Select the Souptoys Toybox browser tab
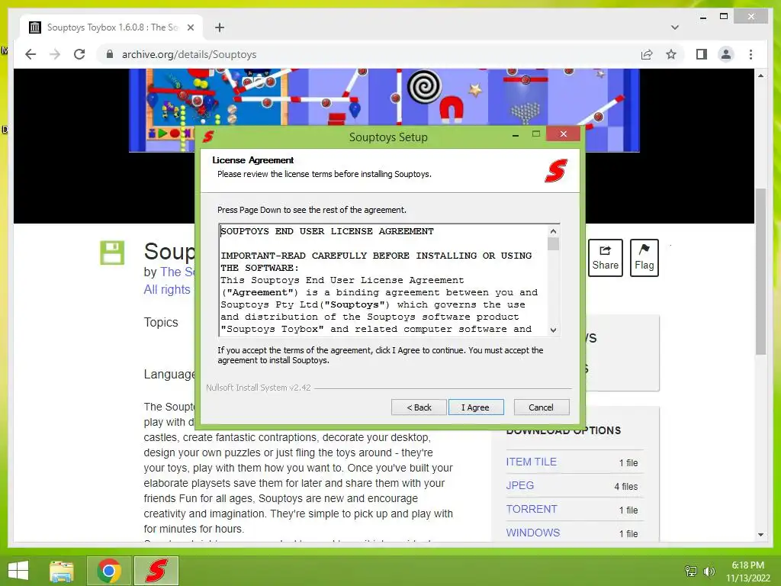 coord(111,27)
